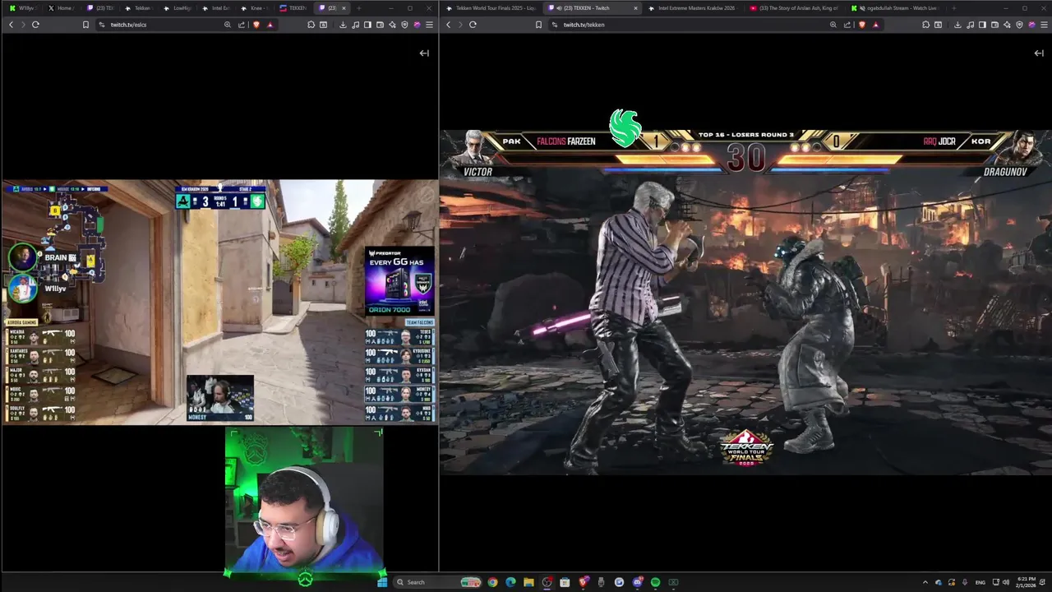
Task: Open the ogabdullah Stream tab
Action: point(896,8)
